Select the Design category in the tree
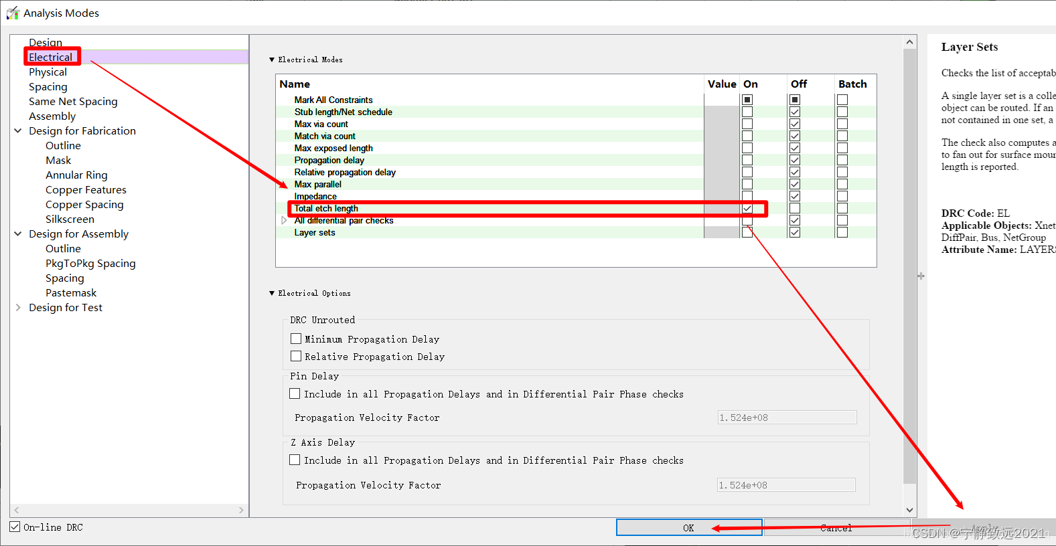The image size is (1056, 546). pyautogui.click(x=46, y=43)
